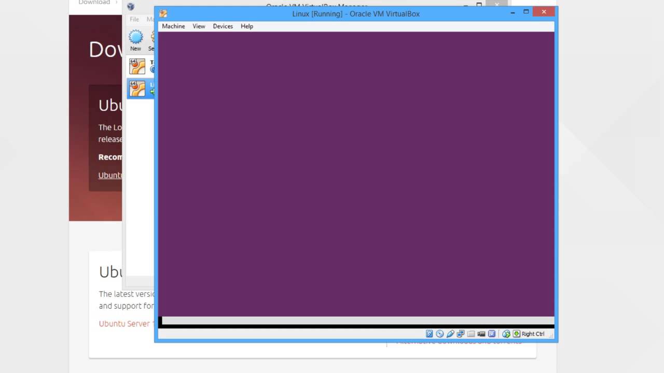Open the Machine menu in VM window

click(173, 26)
